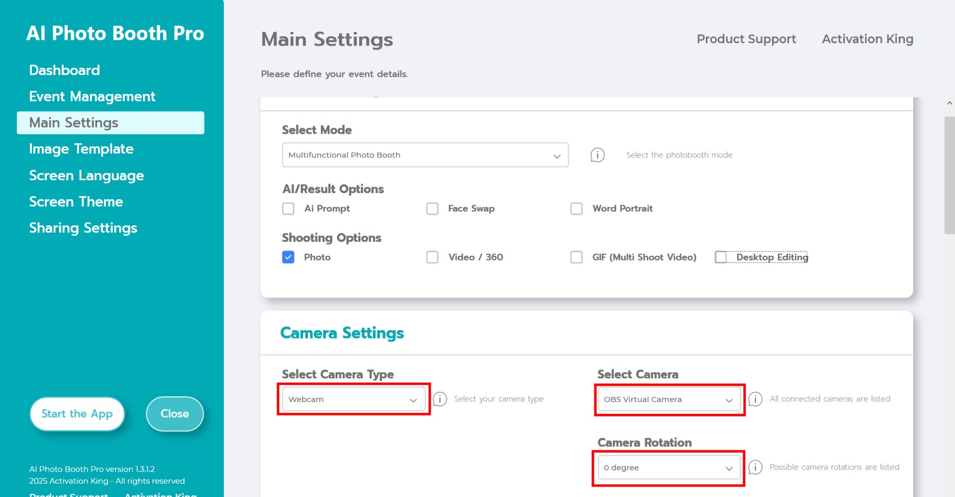
Task: Enable the Word Portrait option
Action: tap(576, 209)
